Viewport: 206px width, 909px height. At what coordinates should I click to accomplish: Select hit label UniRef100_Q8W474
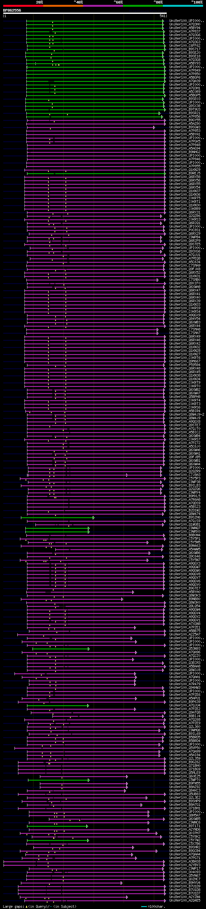coord(185,514)
